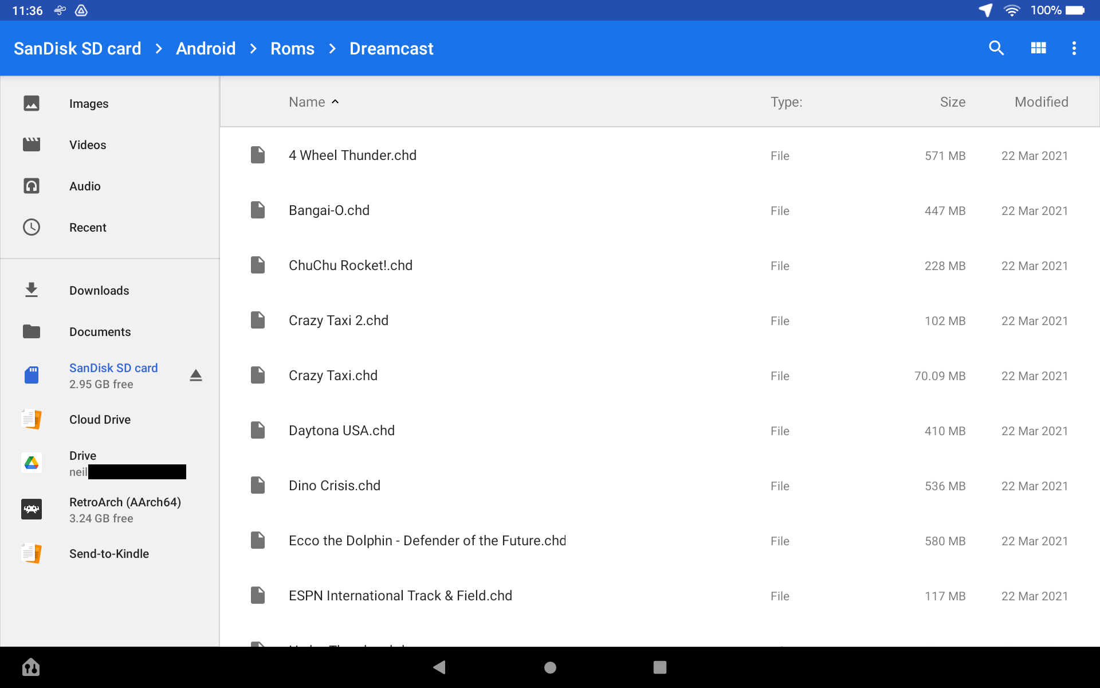This screenshot has height=688, width=1100.
Task: Click file icon for Daytona USA.chd
Action: 258,431
